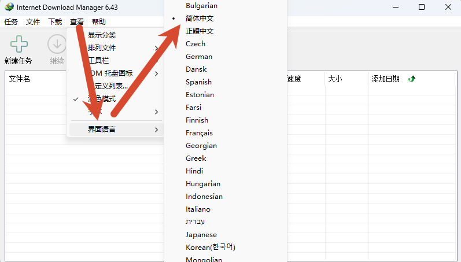Open the 下载 menu

click(x=55, y=22)
